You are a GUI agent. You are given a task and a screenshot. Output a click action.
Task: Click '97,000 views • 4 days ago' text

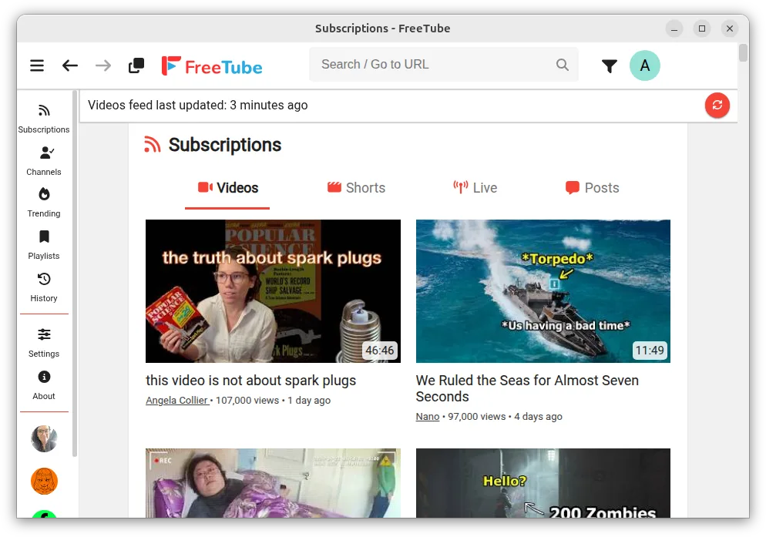point(505,417)
